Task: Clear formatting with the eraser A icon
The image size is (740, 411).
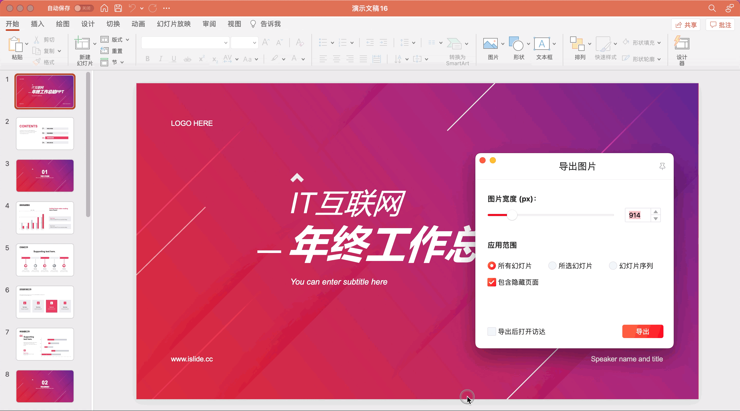Action: click(300, 42)
